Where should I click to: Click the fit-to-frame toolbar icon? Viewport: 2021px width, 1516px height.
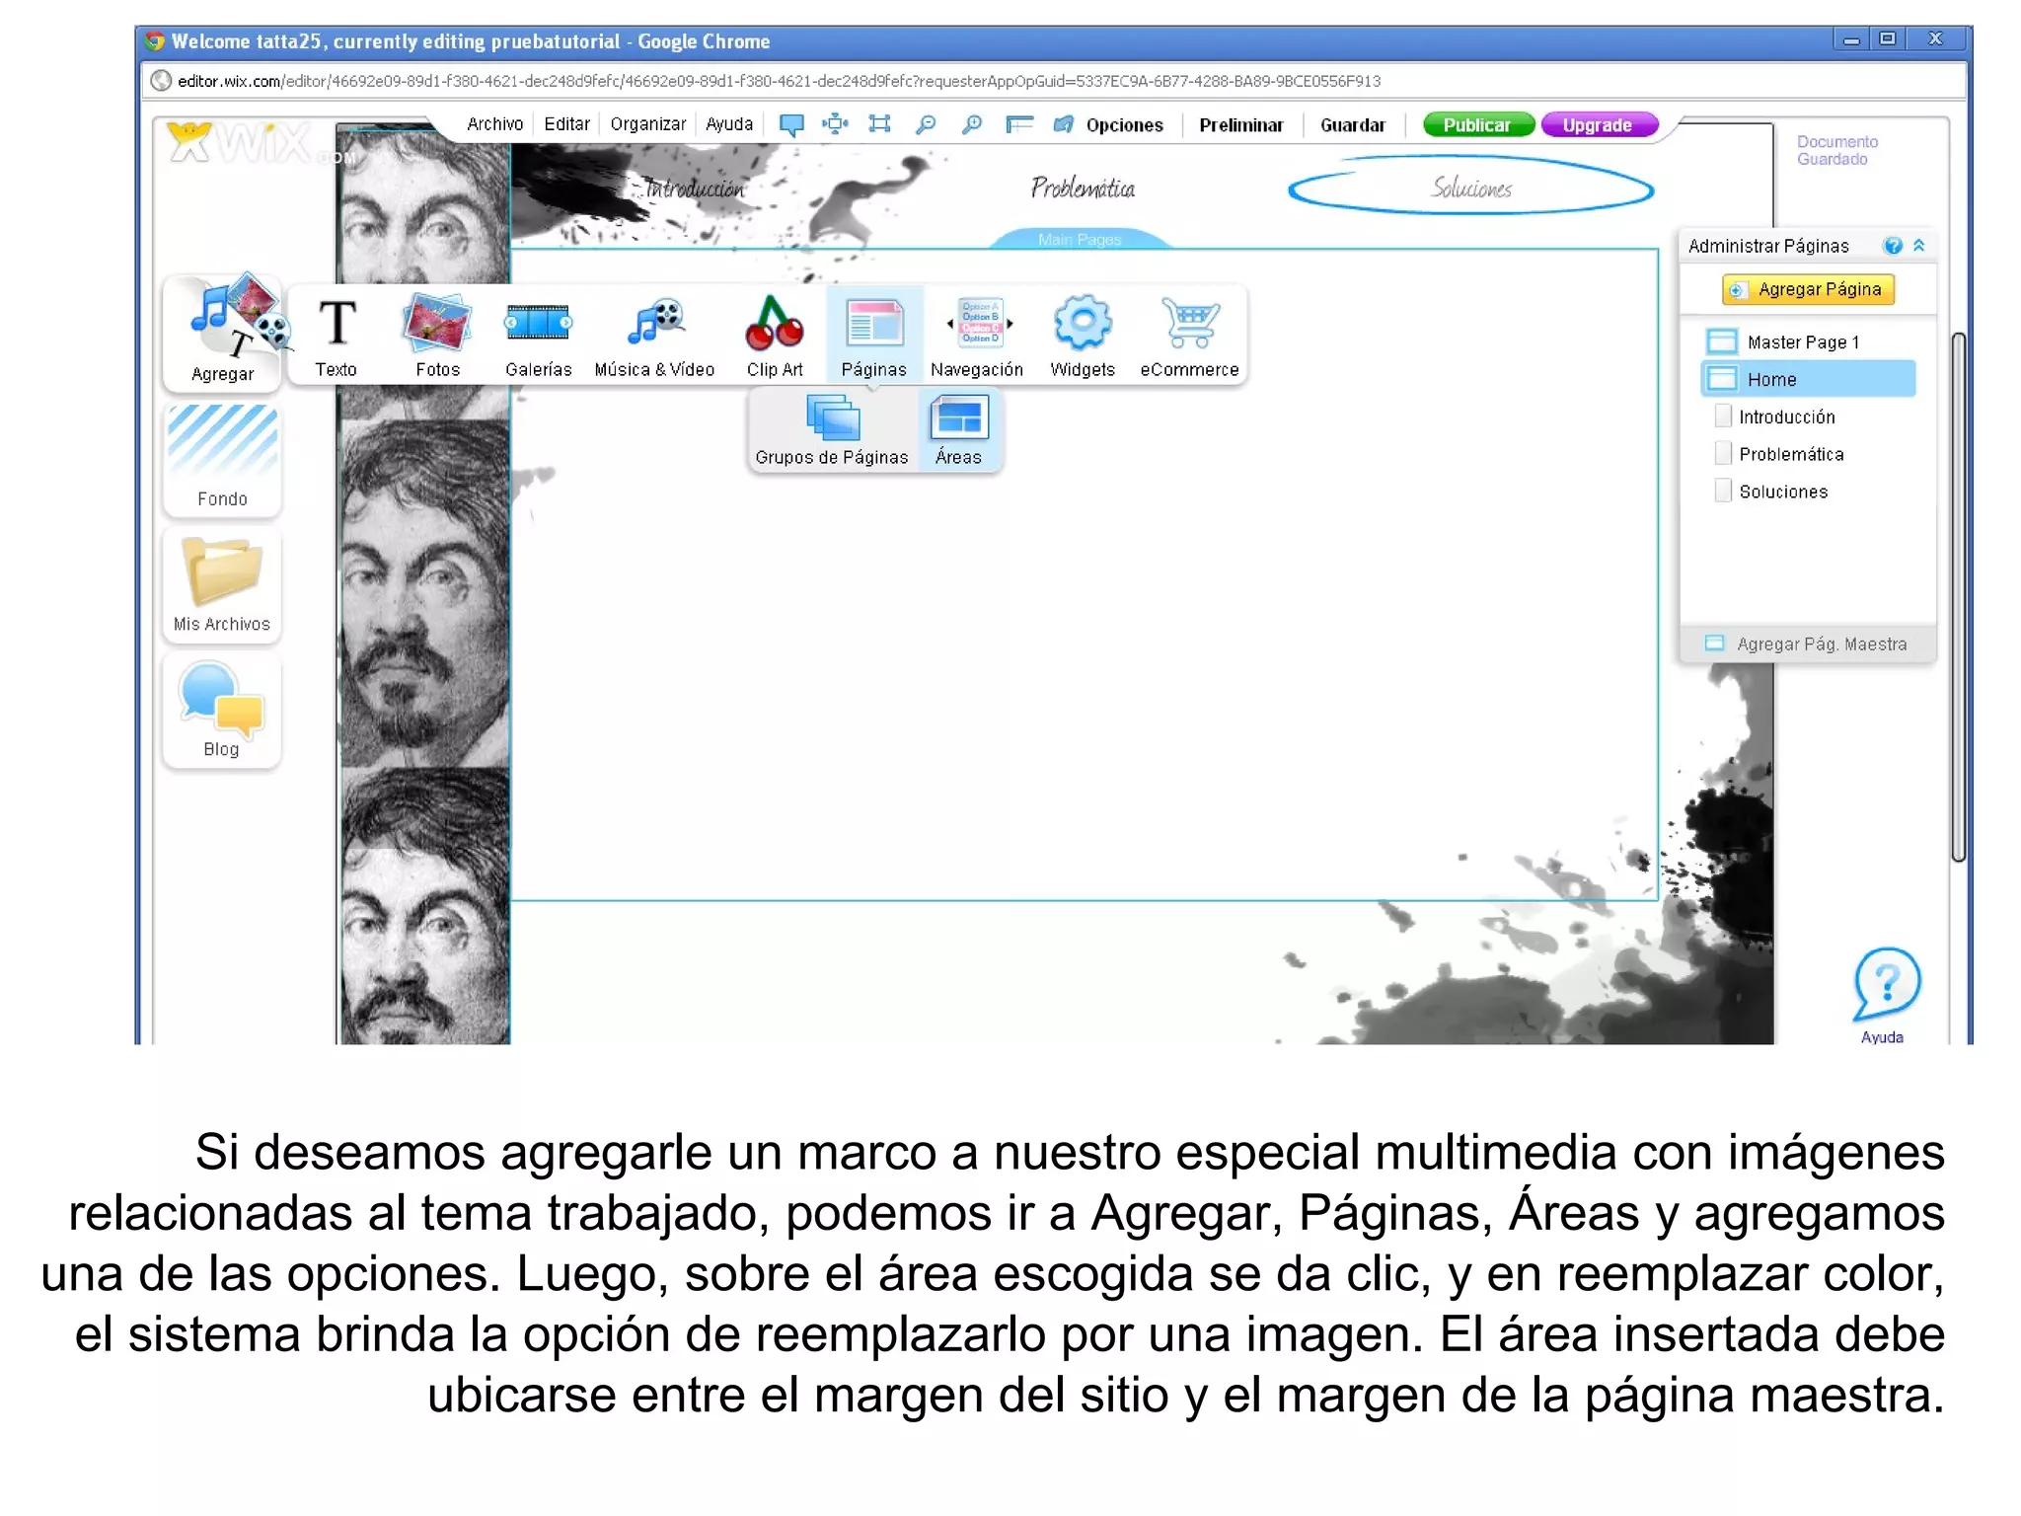point(879,123)
